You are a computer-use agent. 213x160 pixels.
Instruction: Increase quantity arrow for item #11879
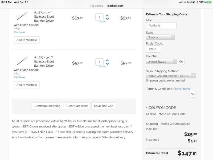pyautogui.click(x=107, y=16)
